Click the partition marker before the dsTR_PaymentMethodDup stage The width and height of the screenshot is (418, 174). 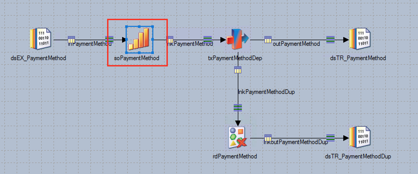[330, 138]
